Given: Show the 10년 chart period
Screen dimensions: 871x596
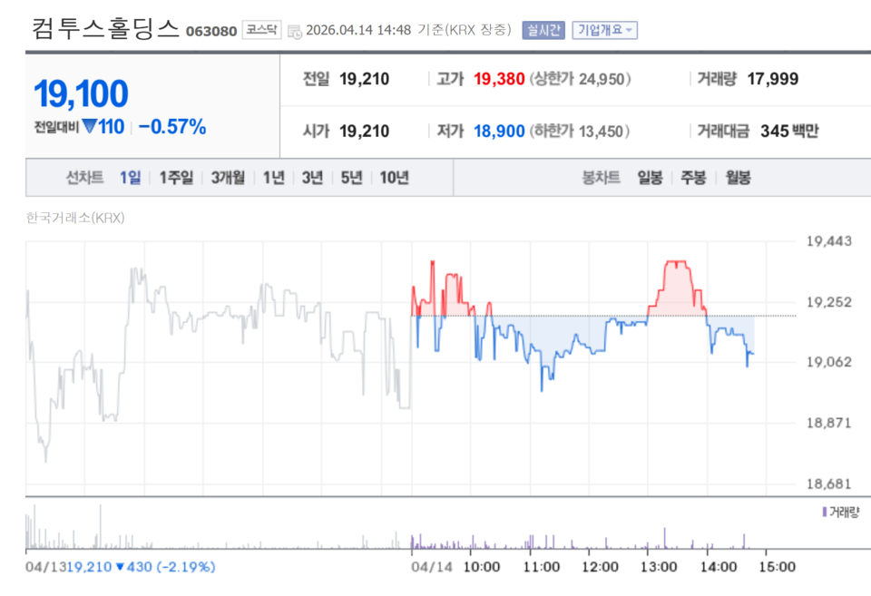Looking at the screenshot, I should [395, 178].
